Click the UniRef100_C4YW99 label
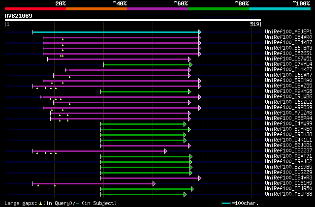Screen dimensions: 315x207 pos(288,124)
